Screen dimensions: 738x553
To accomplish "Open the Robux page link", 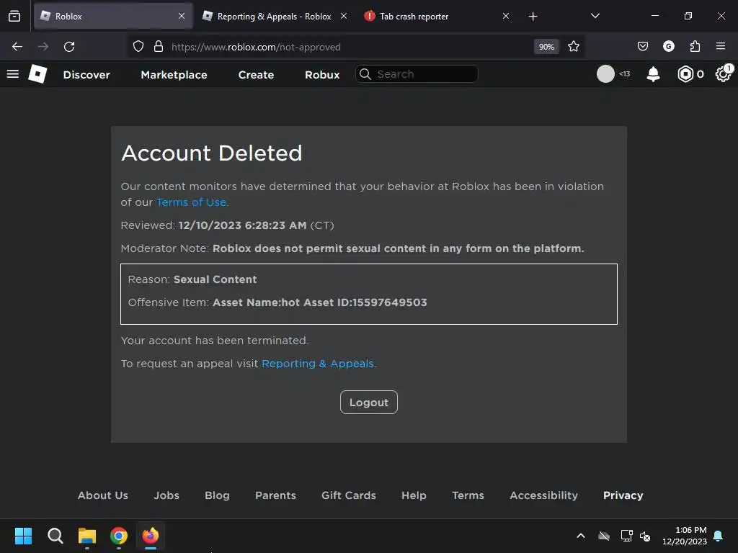I will [322, 75].
